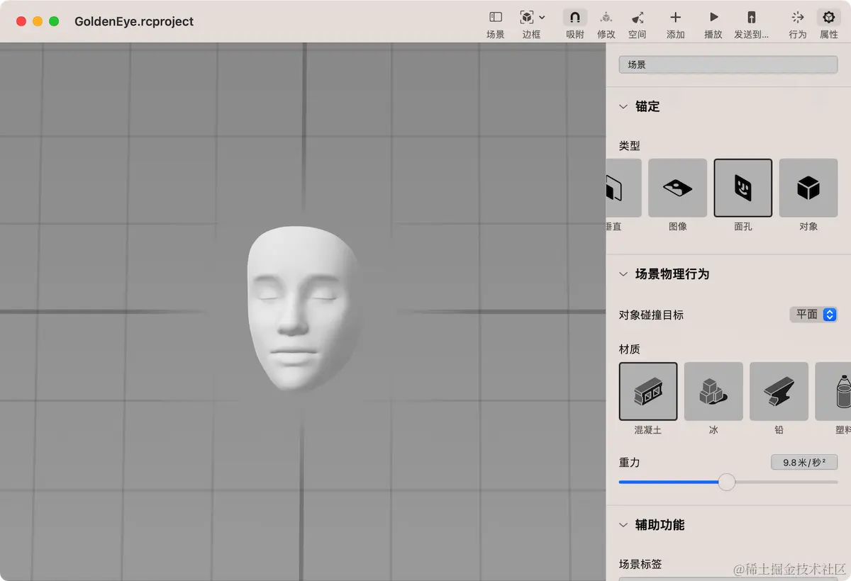Start preview with the 播放 button
Image resolution: width=851 pixels, height=581 pixels.
[x=713, y=17]
